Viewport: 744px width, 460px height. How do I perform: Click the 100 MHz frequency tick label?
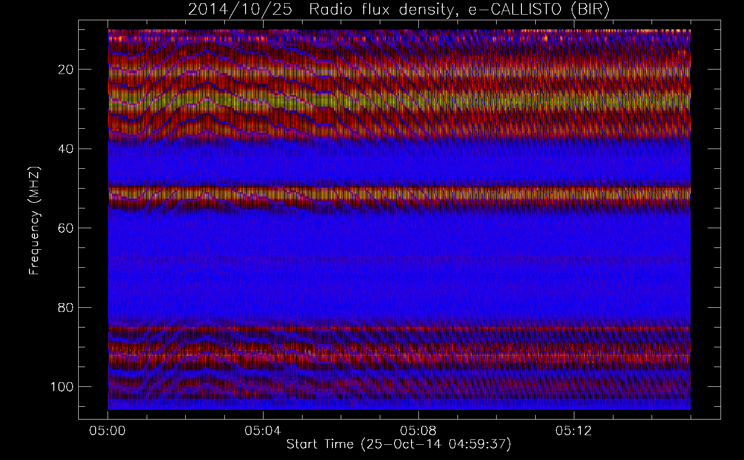click(62, 386)
